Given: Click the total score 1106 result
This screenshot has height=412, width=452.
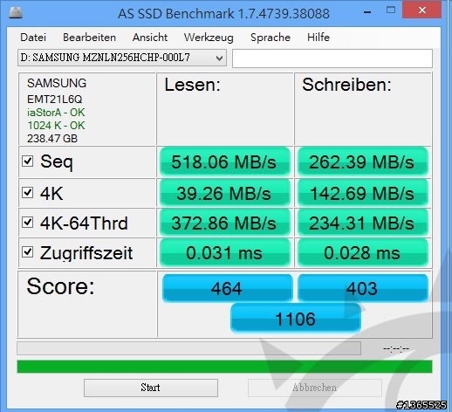Looking at the screenshot, I should [x=296, y=319].
